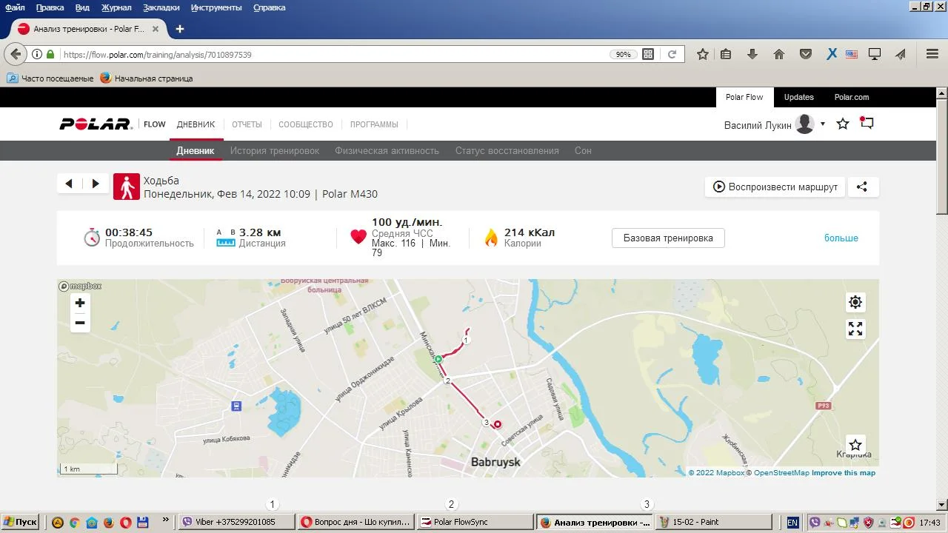The height and width of the screenshot is (533, 948).
Task: Toggle the map to fullscreen
Action: click(855, 329)
